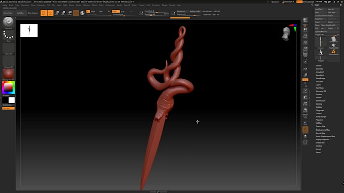The image size is (344, 193).
Task: Open the Alpha Off selector
Action: pyautogui.click(x=8, y=48)
